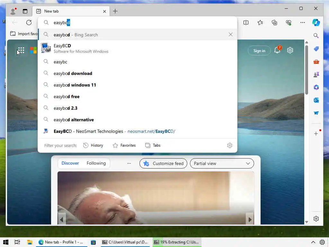Switch to 7-Zip C:\Users\Vittual pc taskbar window

coord(125,242)
